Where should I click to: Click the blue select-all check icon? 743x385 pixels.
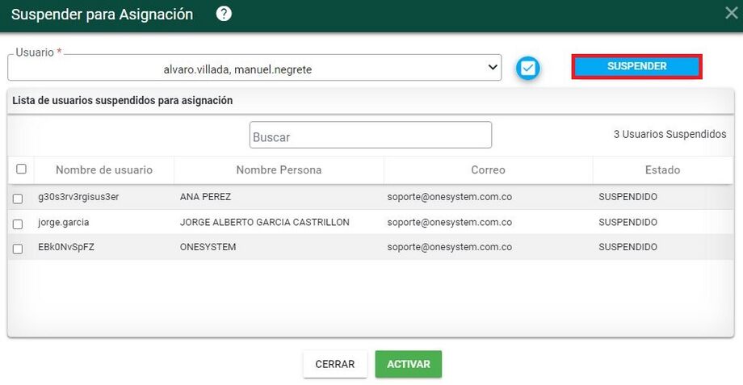click(x=528, y=69)
